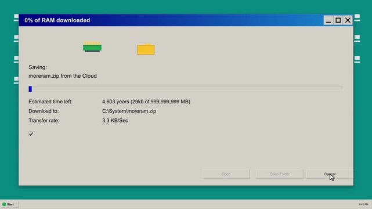Cancel the RAM download
The height and width of the screenshot is (209, 372).
330,174
